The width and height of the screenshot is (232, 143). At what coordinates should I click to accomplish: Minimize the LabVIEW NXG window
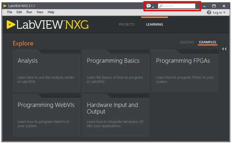(x=204, y=6)
